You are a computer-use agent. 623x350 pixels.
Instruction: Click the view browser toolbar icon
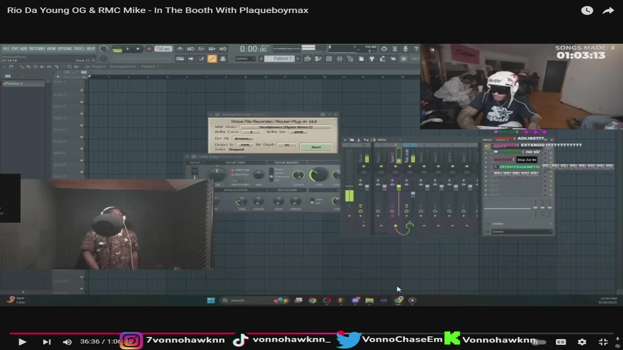click(x=350, y=59)
